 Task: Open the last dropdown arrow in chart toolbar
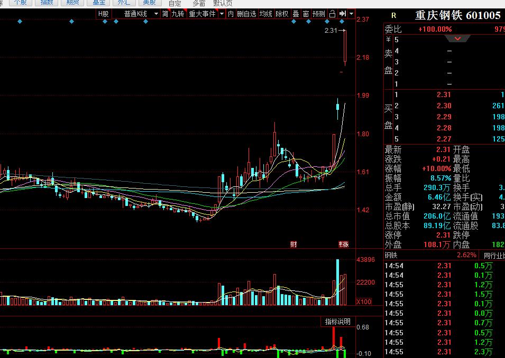click(x=351, y=14)
